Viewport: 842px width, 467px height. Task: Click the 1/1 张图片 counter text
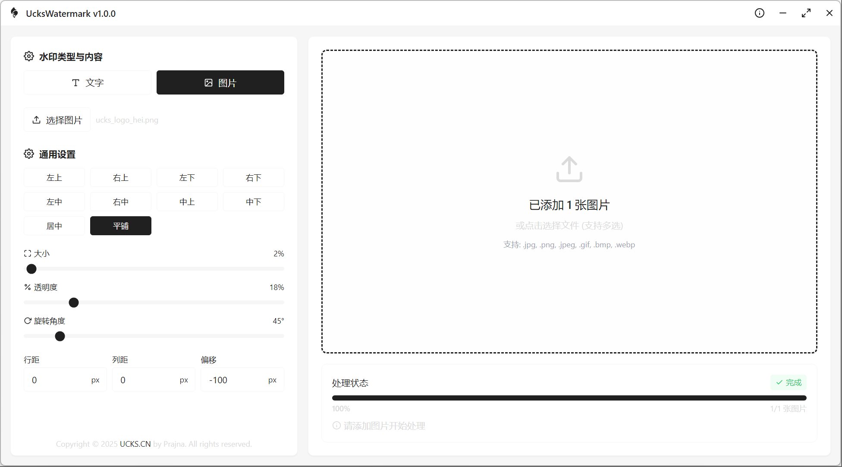[x=788, y=409]
